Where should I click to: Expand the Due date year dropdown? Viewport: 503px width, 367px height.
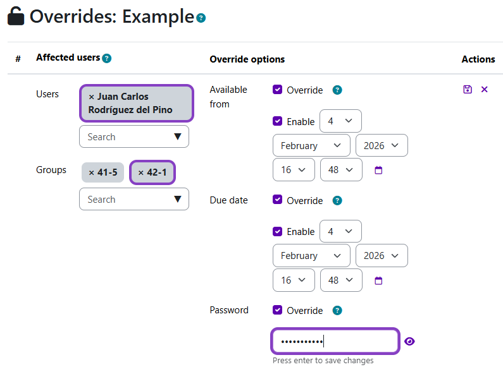point(382,256)
